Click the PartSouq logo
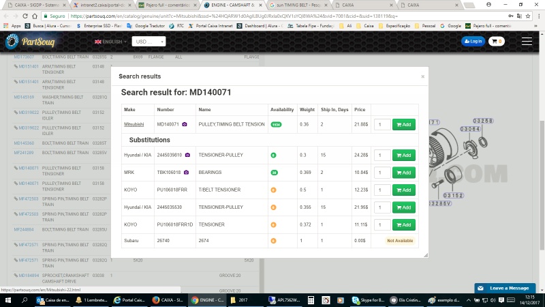This screenshot has width=545, height=307. pos(30,42)
